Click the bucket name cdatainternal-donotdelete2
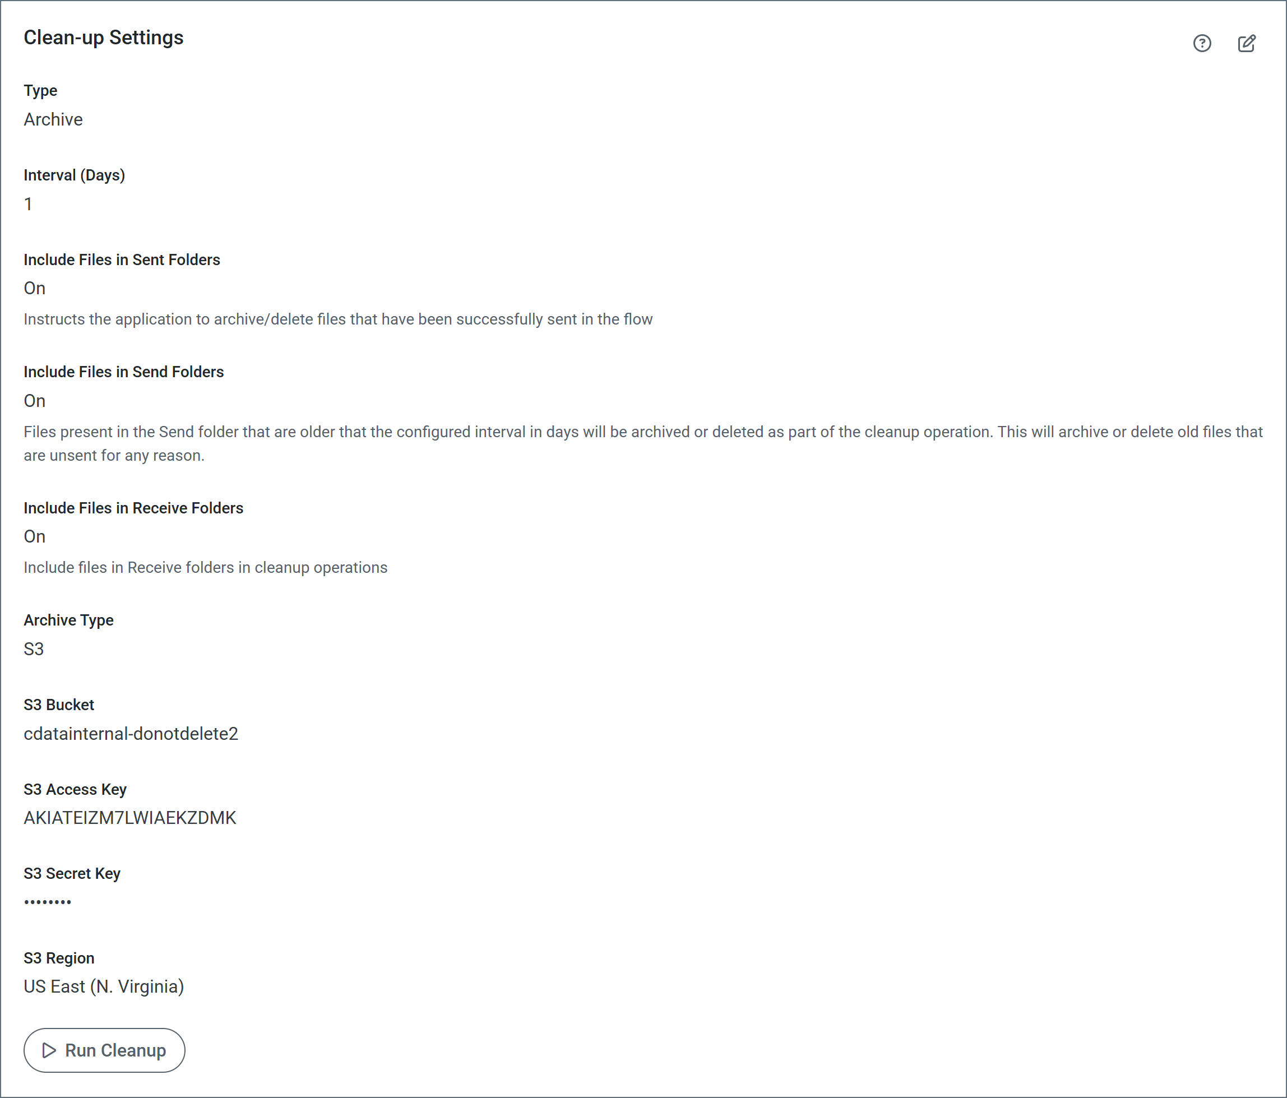Screen dimensions: 1287x1098 coord(131,734)
